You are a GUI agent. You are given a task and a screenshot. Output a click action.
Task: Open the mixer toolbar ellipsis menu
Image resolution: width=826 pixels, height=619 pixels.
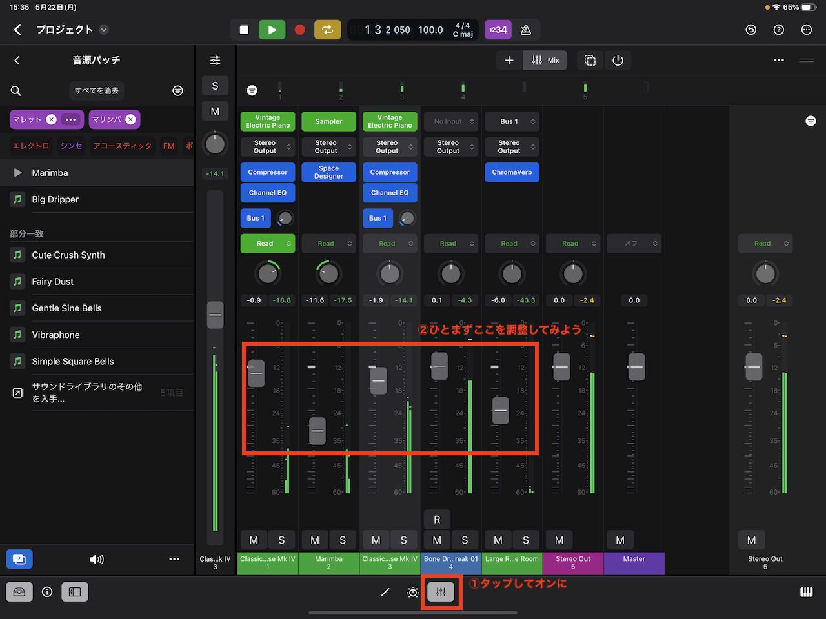coord(779,60)
